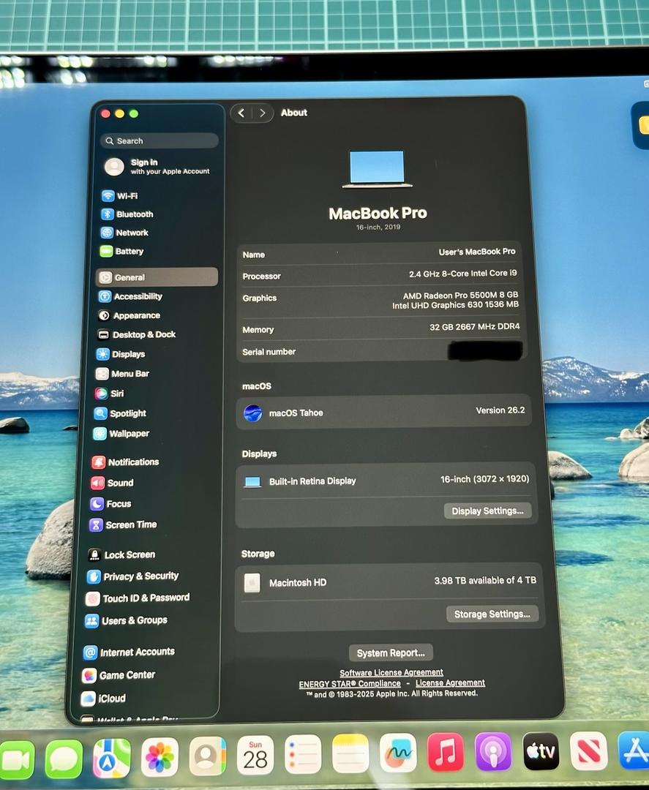Open the ENERGY STAR Compliance link
This screenshot has height=790, width=649.
click(x=350, y=684)
